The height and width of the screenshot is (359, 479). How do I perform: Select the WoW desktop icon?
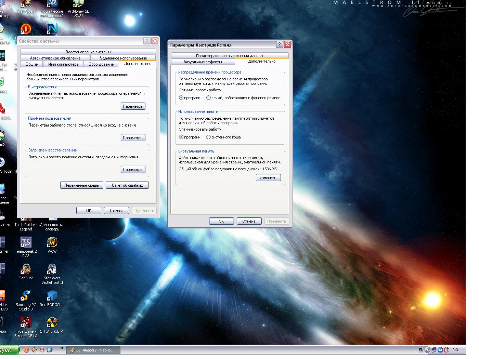[x=52, y=245]
